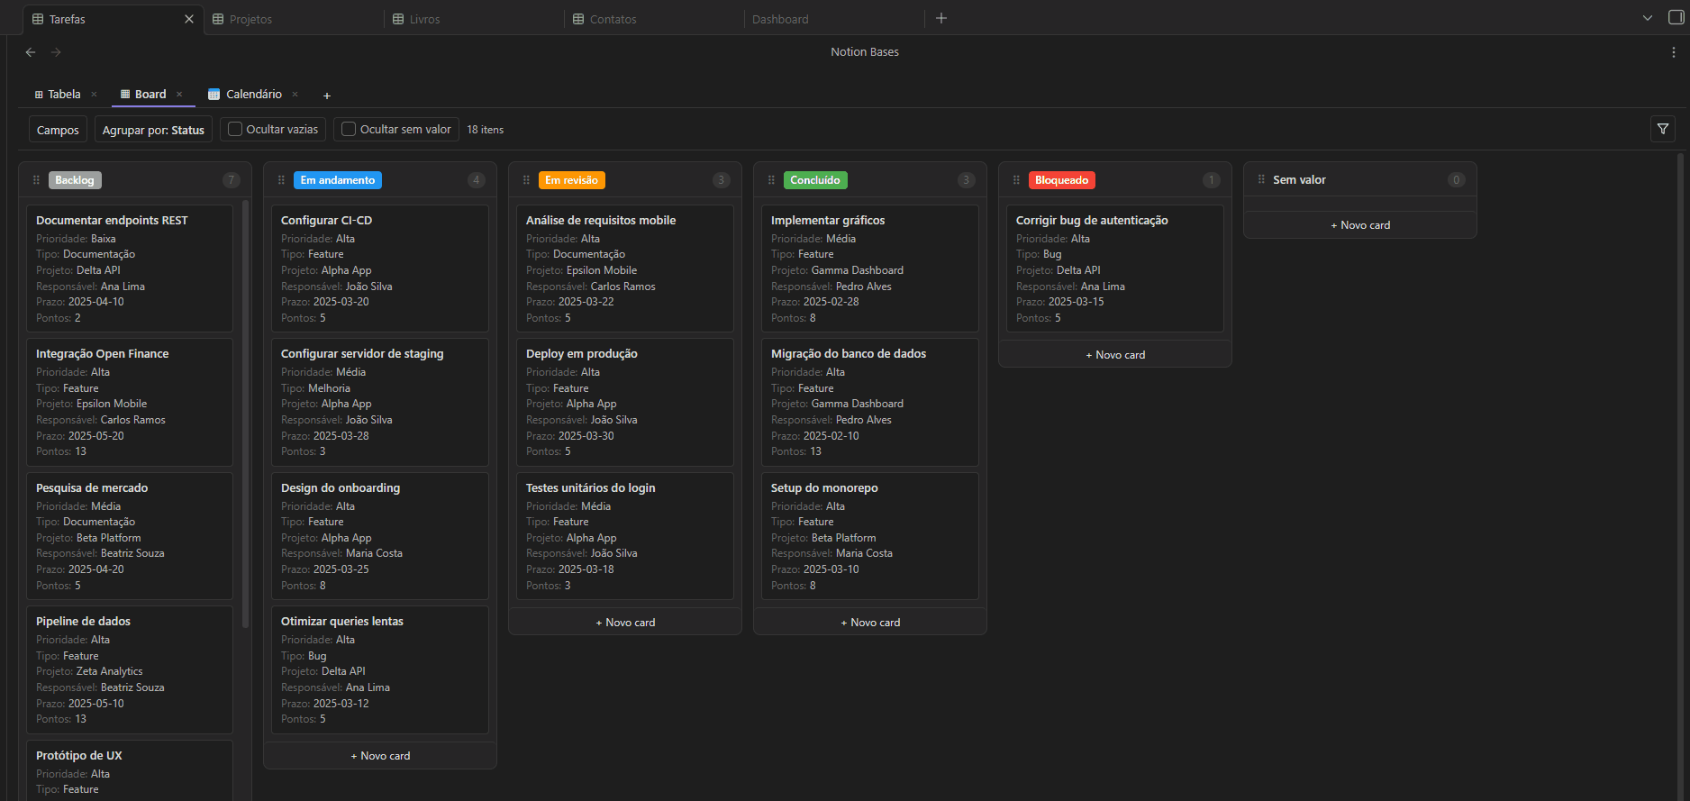Image resolution: width=1690 pixels, height=801 pixels.
Task: Grab the Em andamento column drag handle
Action: [x=281, y=180]
